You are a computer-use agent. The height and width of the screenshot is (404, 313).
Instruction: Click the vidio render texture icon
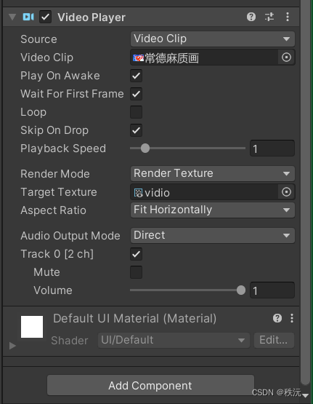(138, 193)
